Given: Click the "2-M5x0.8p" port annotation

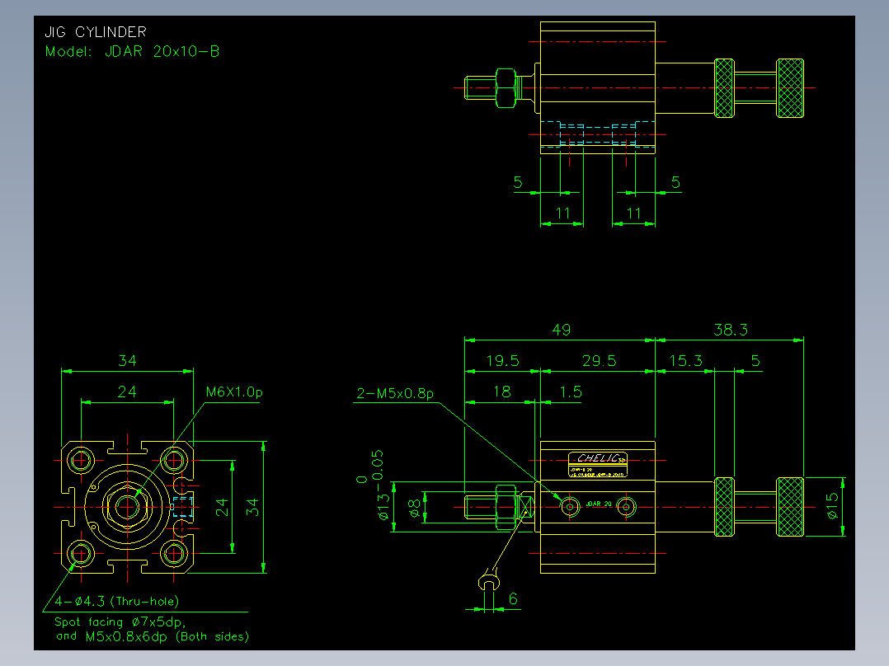Looking at the screenshot, I should [394, 393].
